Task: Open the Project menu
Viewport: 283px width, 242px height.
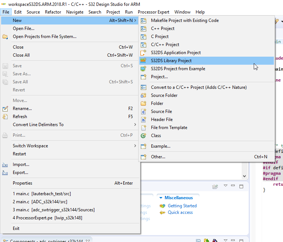Action: tap(113, 12)
